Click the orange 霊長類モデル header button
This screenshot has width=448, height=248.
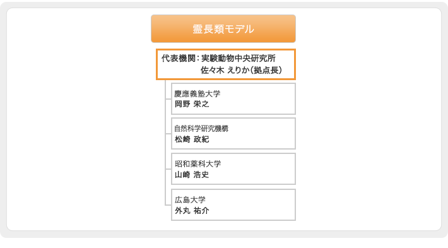click(x=223, y=28)
